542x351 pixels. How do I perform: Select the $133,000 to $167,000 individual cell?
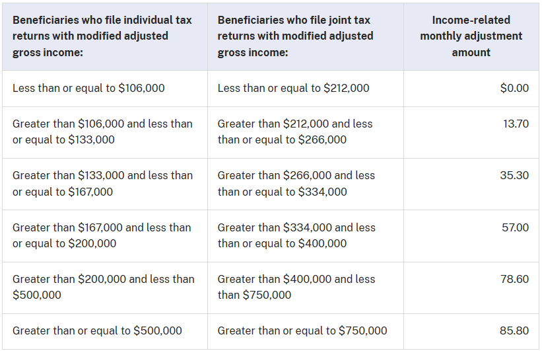[102, 184]
